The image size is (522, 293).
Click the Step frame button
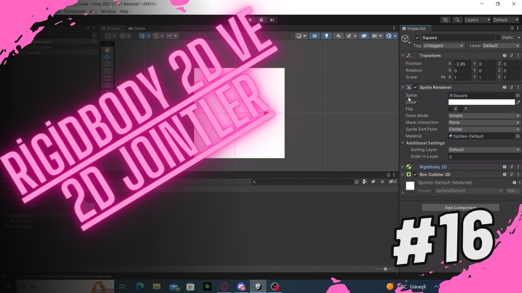(272, 20)
